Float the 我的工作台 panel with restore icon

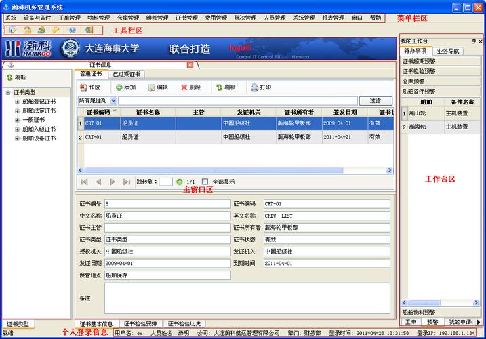pyautogui.click(x=473, y=41)
